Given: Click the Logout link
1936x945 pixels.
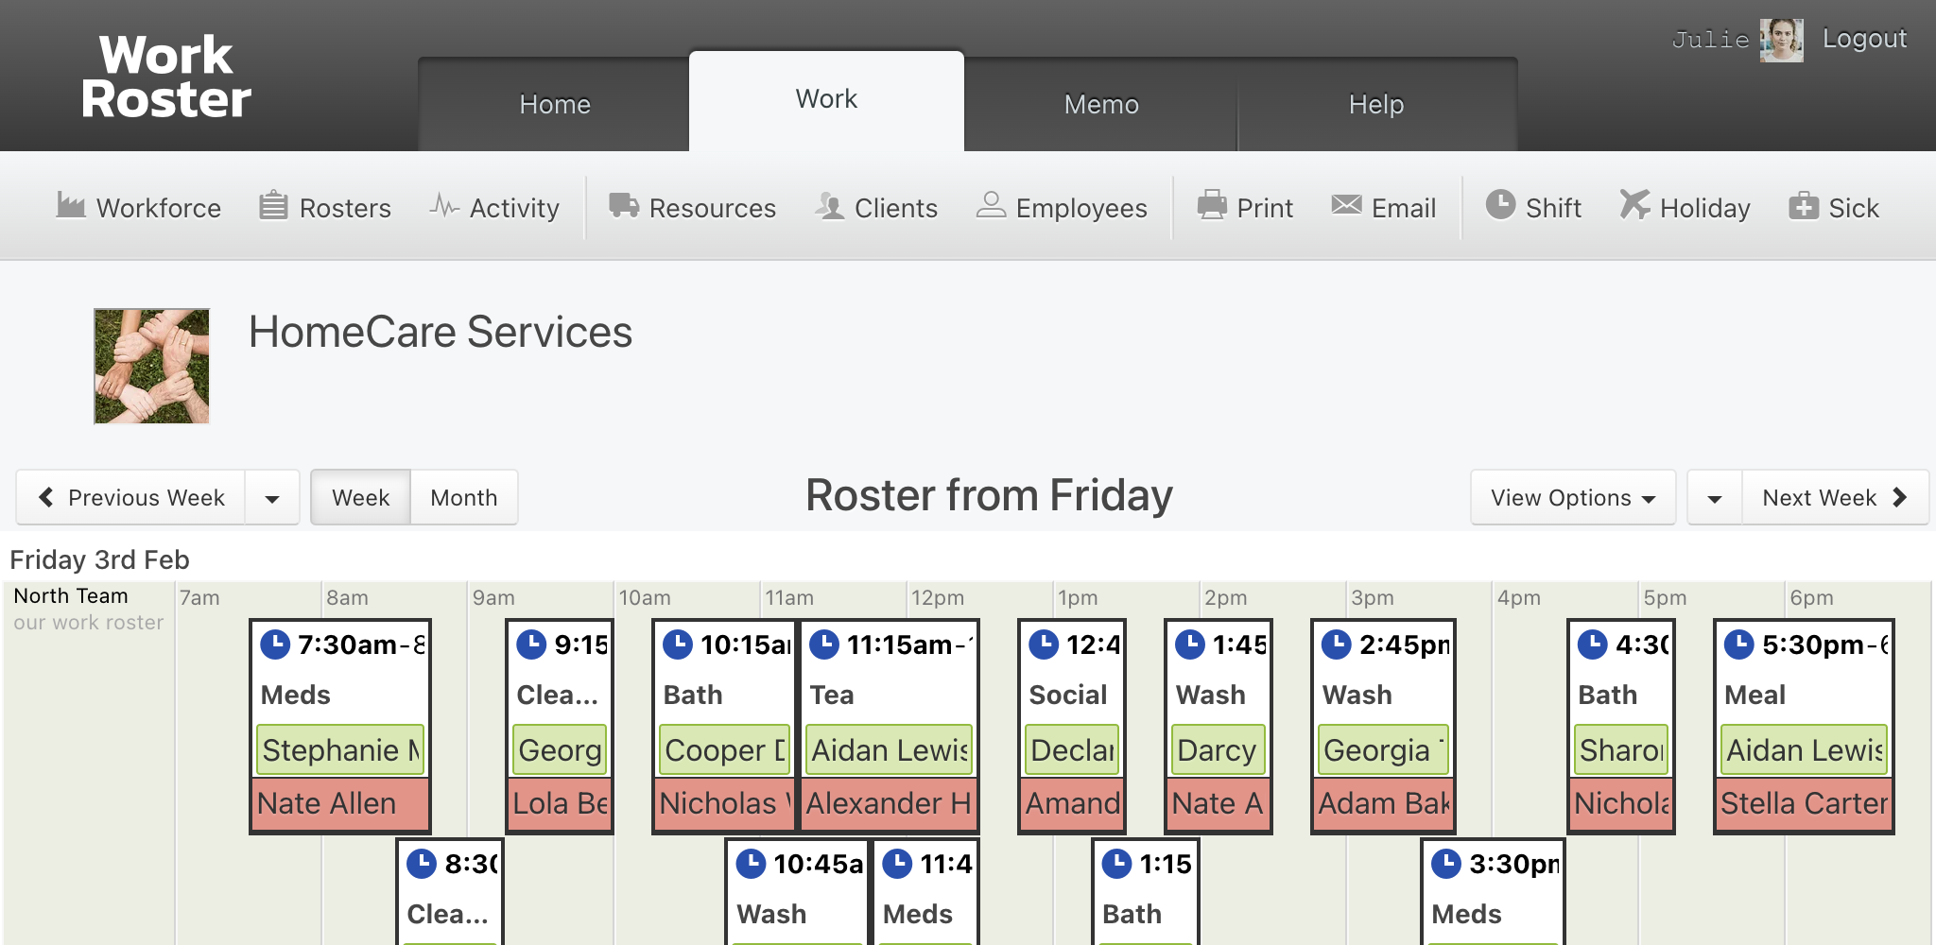Looking at the screenshot, I should (x=1864, y=39).
